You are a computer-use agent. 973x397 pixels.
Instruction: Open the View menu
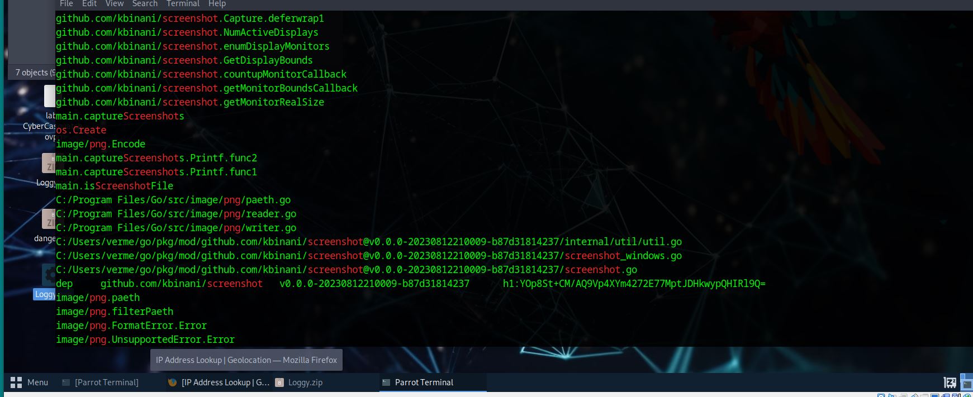[x=115, y=3]
